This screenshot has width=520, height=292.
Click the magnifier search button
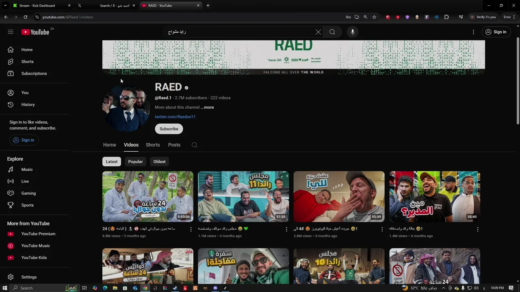[x=332, y=32]
